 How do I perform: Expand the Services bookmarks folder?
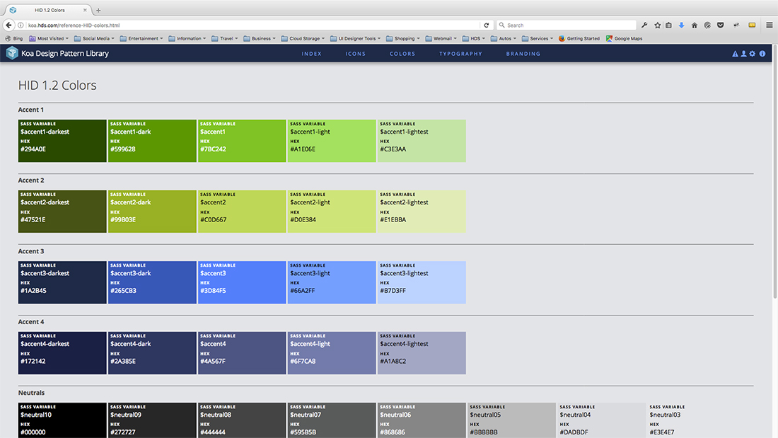537,38
